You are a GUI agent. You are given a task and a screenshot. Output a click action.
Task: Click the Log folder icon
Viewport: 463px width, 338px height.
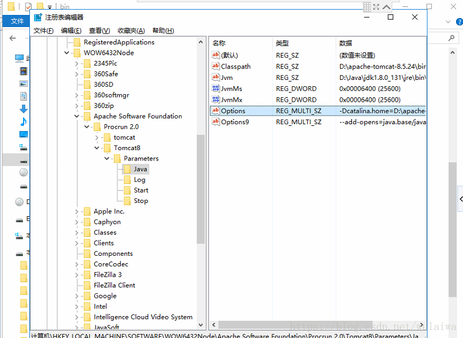pos(127,179)
